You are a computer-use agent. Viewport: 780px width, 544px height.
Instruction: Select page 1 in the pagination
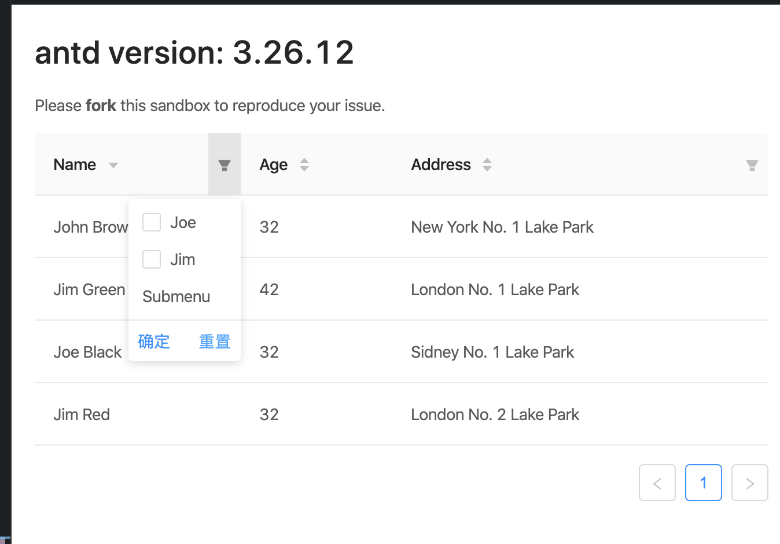704,483
